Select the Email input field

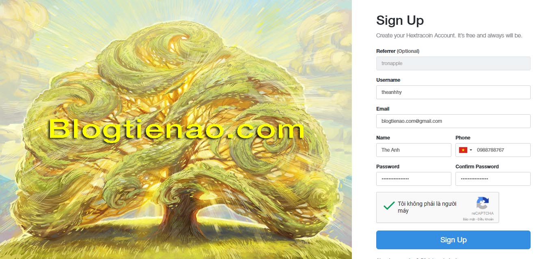pyautogui.click(x=453, y=121)
